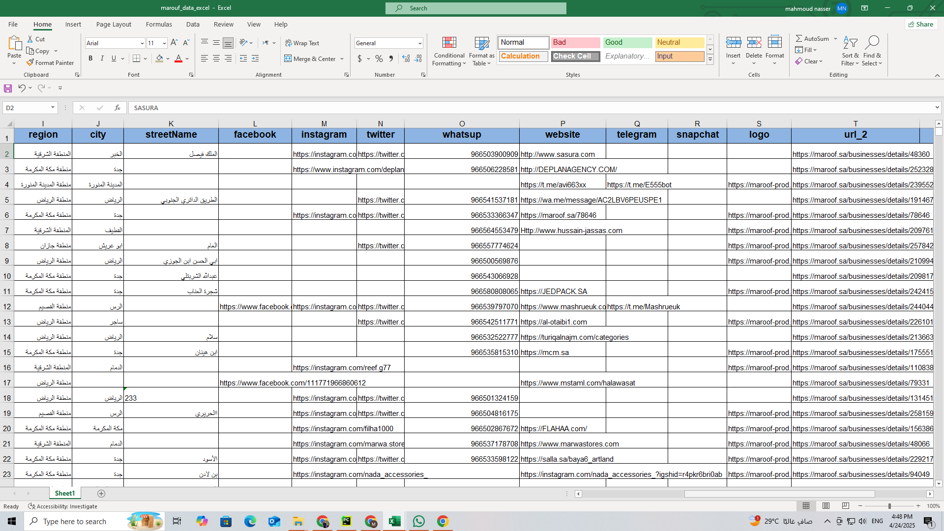The width and height of the screenshot is (944, 531).
Task: Click the Increase Indent icon
Action: click(255, 59)
